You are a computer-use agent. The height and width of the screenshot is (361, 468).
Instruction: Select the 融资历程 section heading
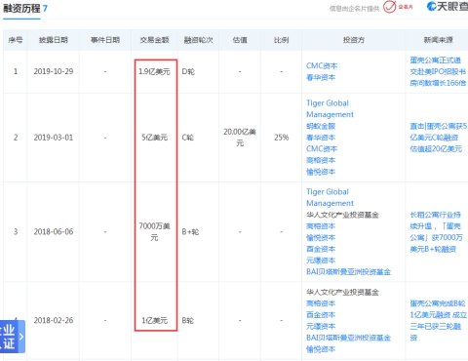pos(21,8)
